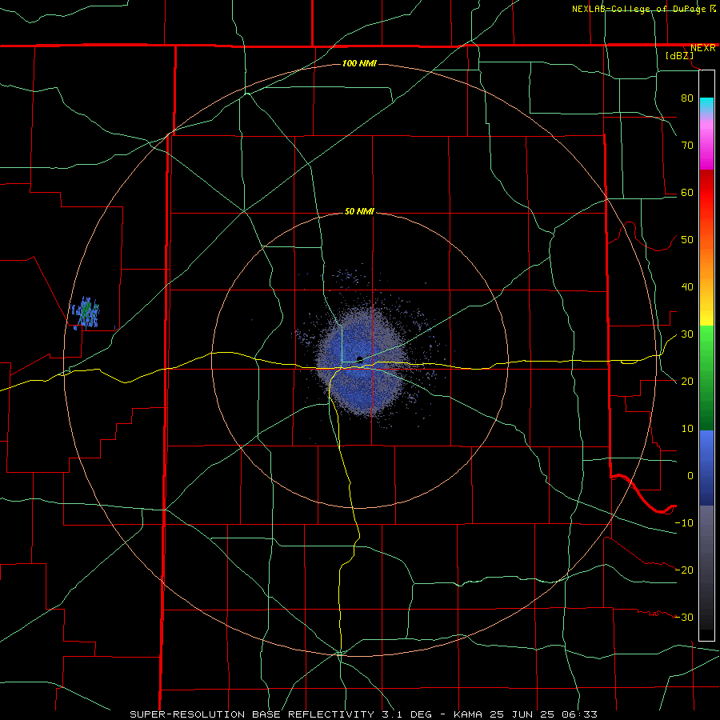Click the 0 value on the dBZ scale
Image resolution: width=720 pixels, height=720 pixels.
pyautogui.click(x=690, y=476)
